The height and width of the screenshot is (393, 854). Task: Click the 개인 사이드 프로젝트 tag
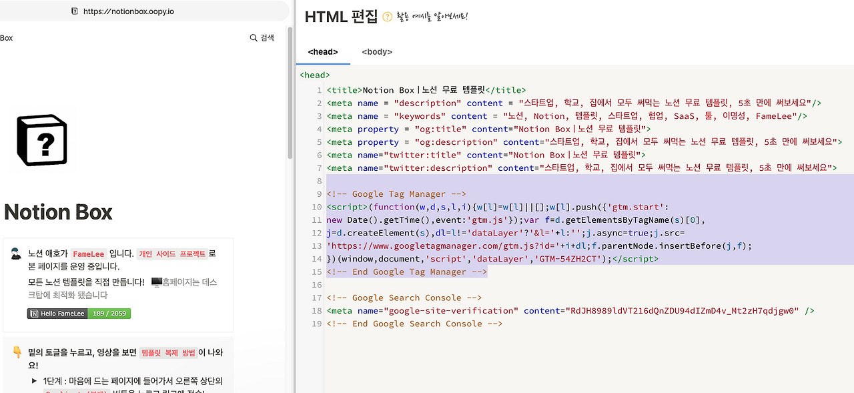click(x=172, y=254)
